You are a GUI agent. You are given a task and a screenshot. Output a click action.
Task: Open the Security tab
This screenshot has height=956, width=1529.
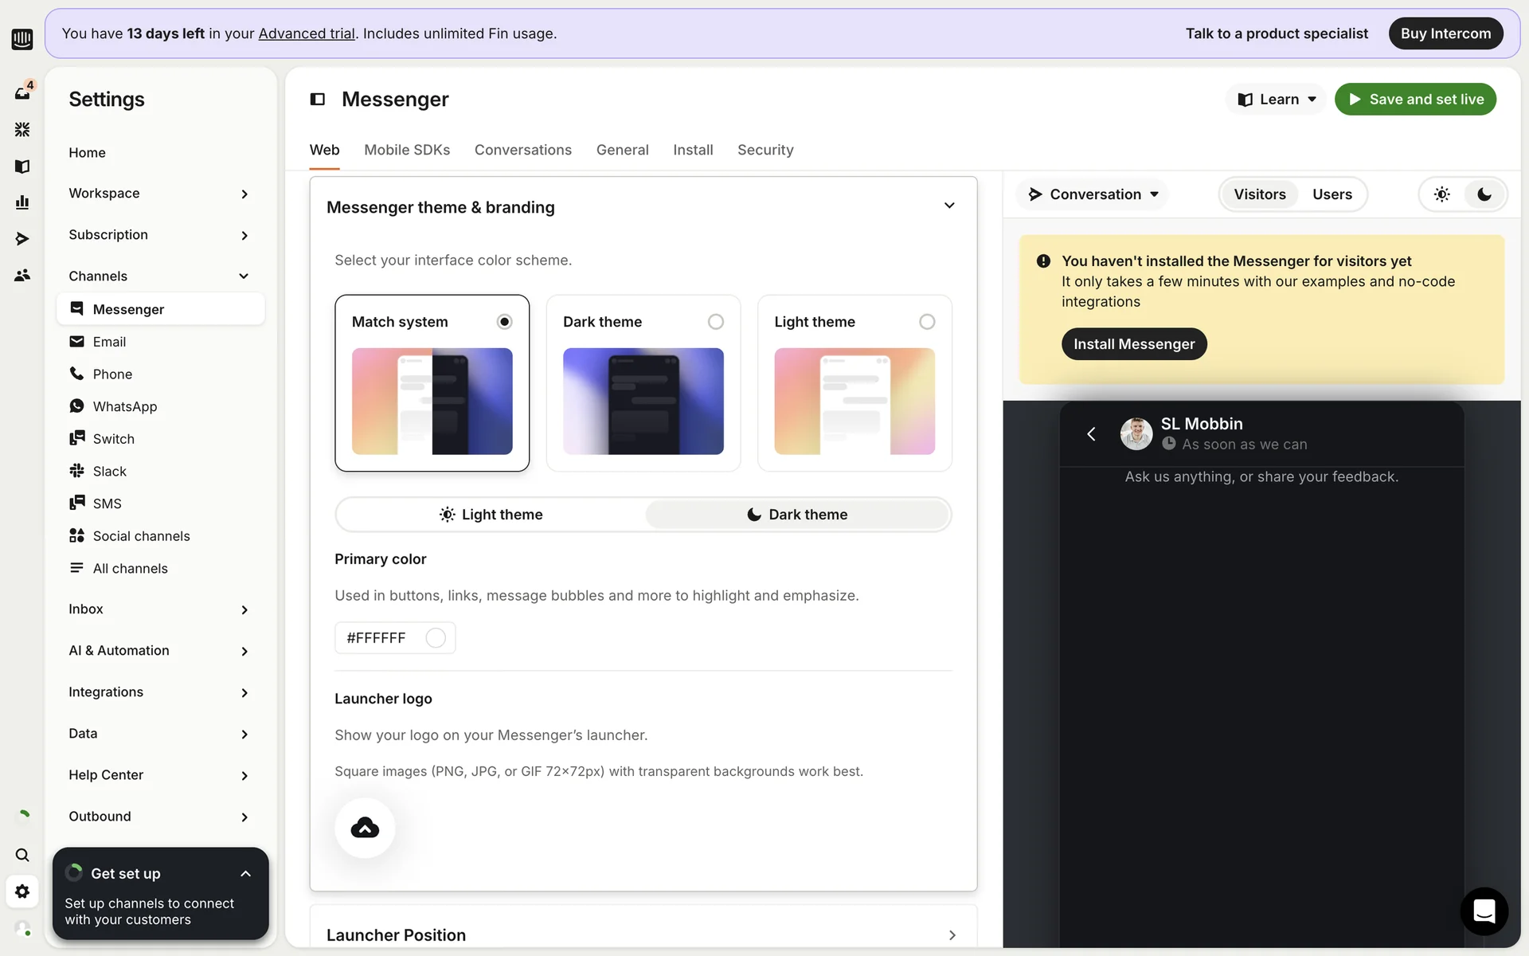click(x=764, y=150)
